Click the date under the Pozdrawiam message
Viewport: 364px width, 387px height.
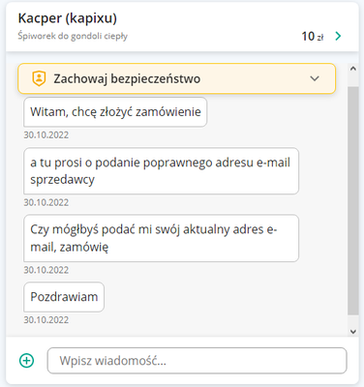click(46, 320)
